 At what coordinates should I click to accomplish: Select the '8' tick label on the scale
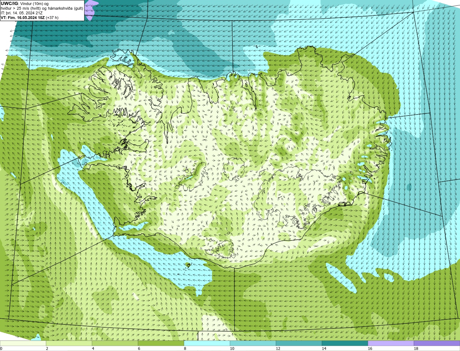[185, 348]
